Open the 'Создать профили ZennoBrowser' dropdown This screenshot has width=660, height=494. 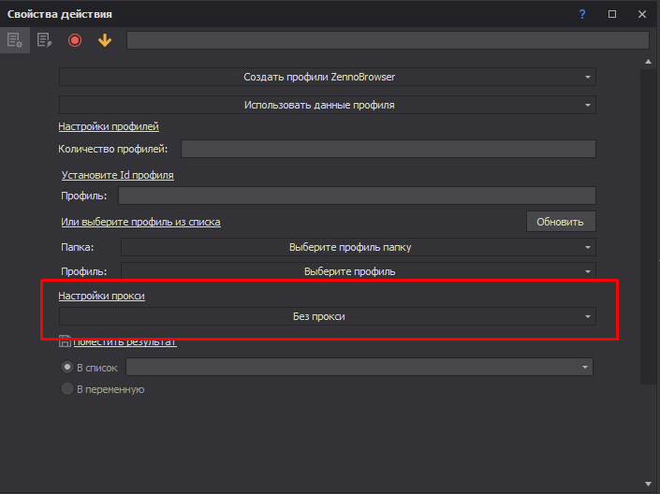(327, 77)
